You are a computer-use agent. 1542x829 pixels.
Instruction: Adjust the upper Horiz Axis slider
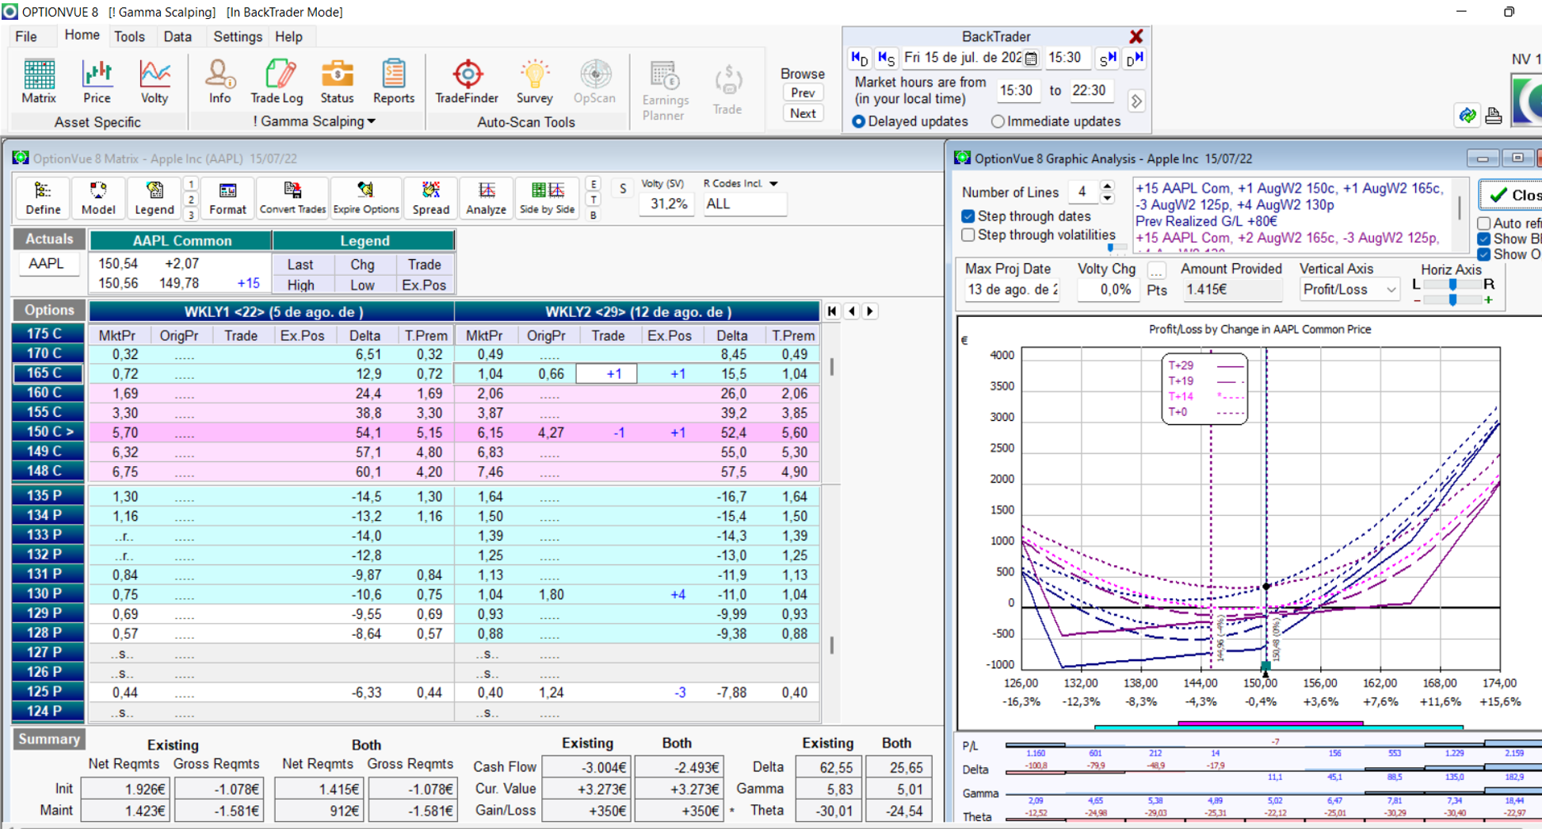[x=1452, y=285]
